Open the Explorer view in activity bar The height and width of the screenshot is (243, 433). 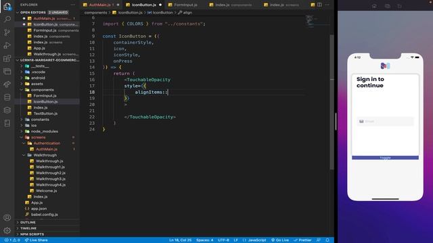7,6
